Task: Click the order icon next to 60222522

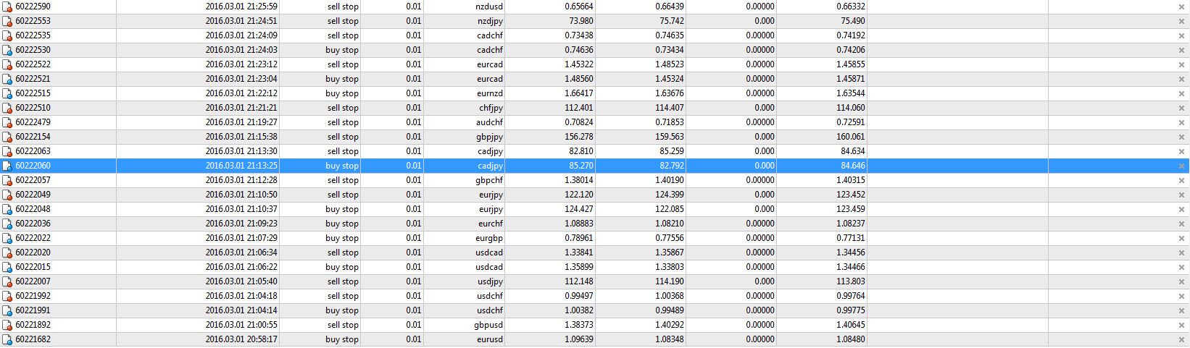Action: coord(7,64)
